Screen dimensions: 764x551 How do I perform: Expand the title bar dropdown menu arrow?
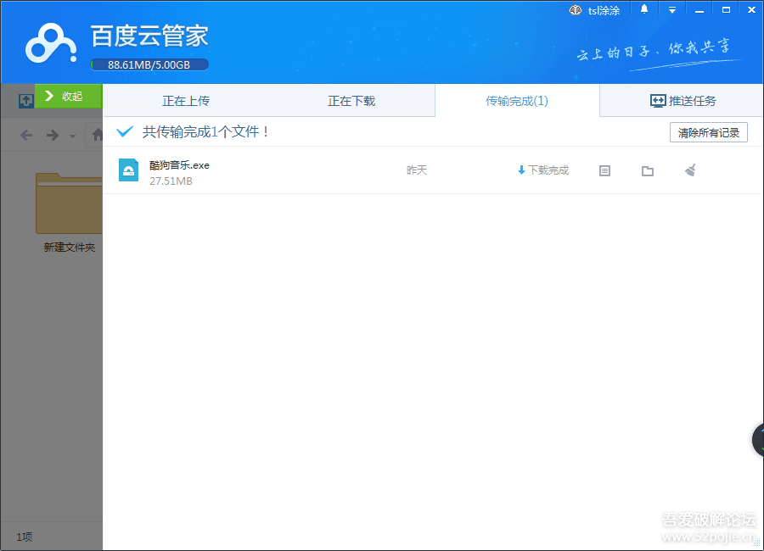pyautogui.click(x=672, y=9)
